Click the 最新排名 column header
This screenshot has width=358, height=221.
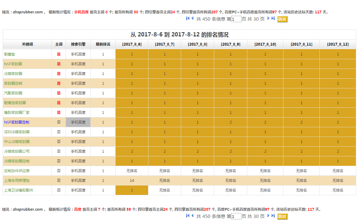point(103,44)
